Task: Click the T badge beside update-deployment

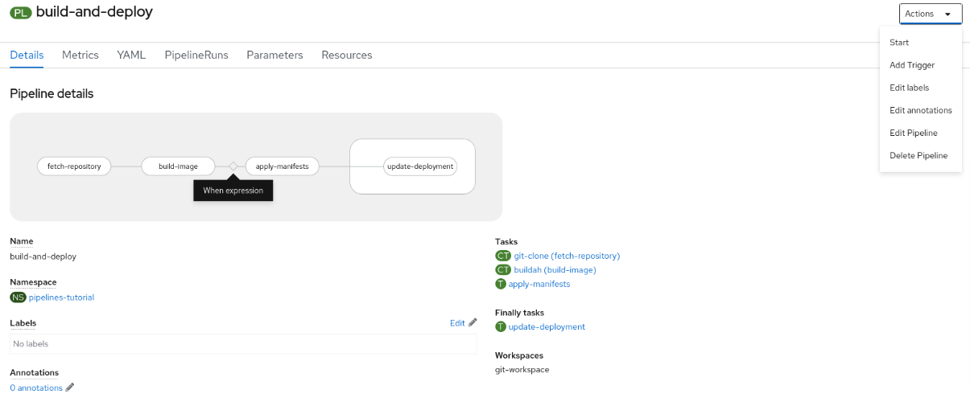Action: [x=501, y=326]
